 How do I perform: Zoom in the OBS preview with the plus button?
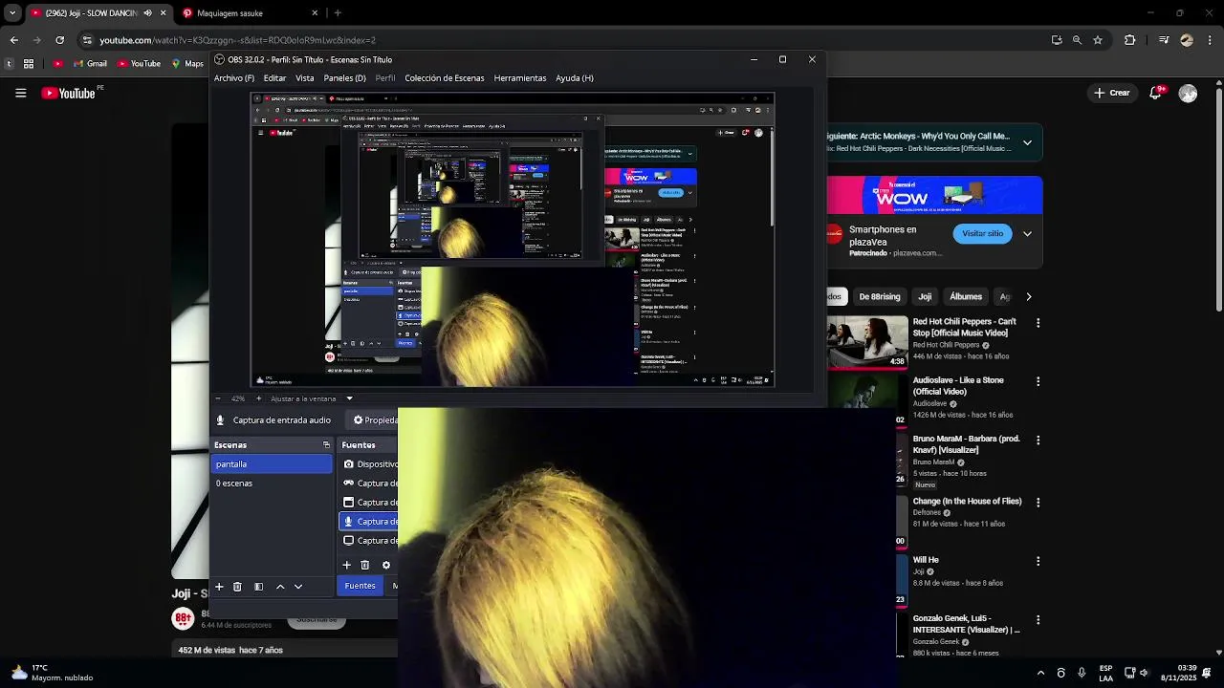click(x=258, y=398)
